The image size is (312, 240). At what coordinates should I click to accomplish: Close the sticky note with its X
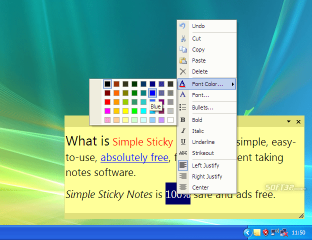tap(298, 121)
